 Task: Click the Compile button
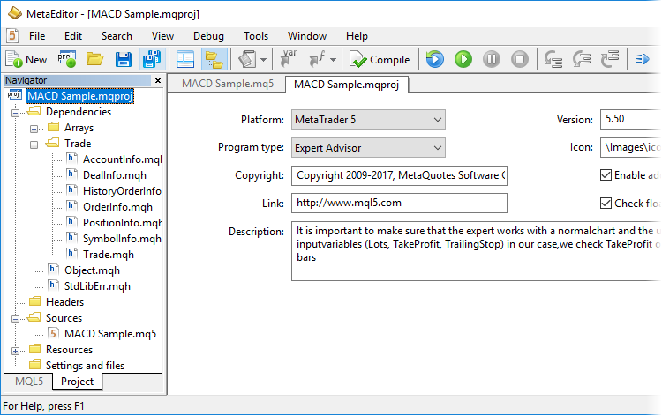(x=380, y=60)
